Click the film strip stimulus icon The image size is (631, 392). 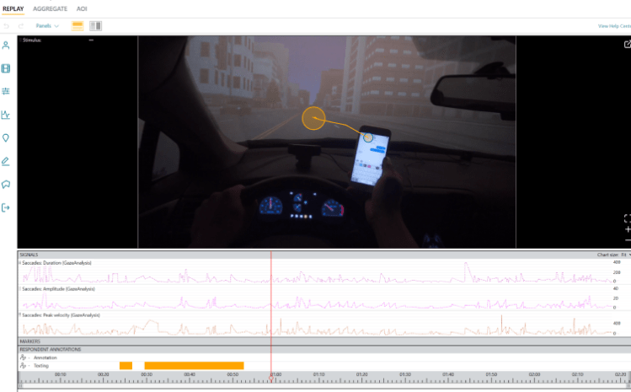(7, 68)
